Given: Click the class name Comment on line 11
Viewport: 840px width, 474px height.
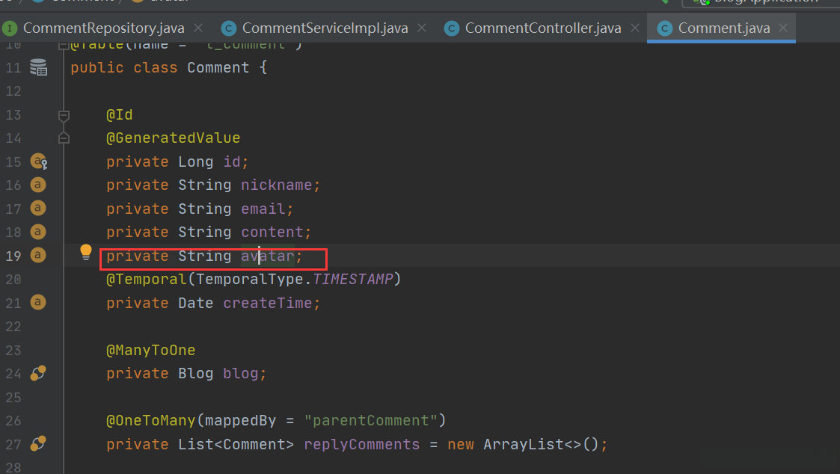Looking at the screenshot, I should click(218, 67).
